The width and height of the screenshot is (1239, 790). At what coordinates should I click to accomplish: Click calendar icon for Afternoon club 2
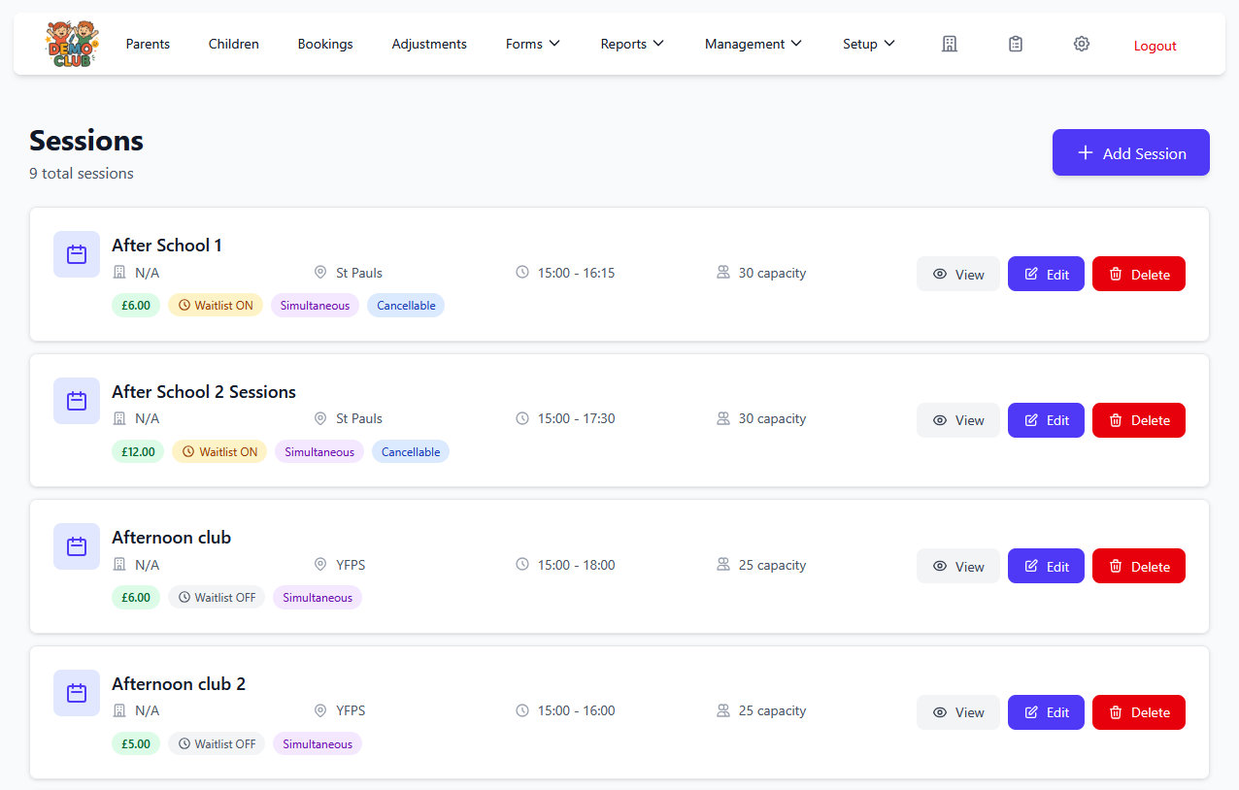pos(77,693)
